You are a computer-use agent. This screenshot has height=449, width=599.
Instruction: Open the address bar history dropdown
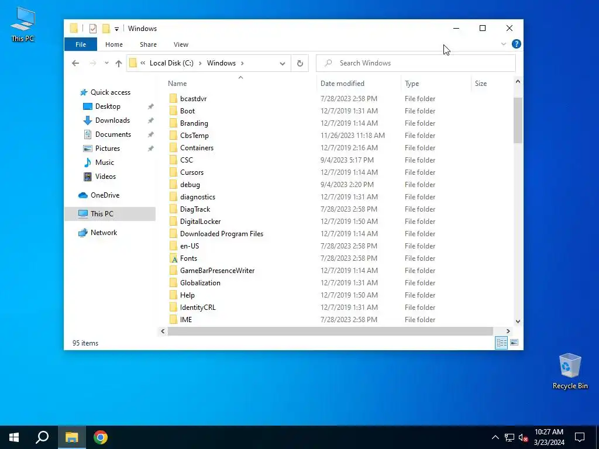point(283,63)
